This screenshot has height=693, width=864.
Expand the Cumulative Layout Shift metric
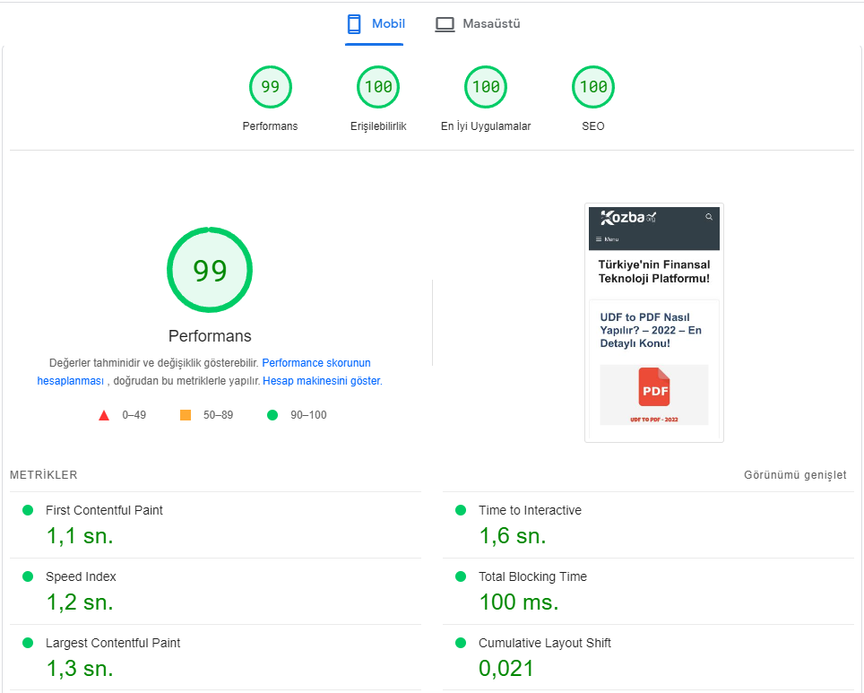[649, 657]
